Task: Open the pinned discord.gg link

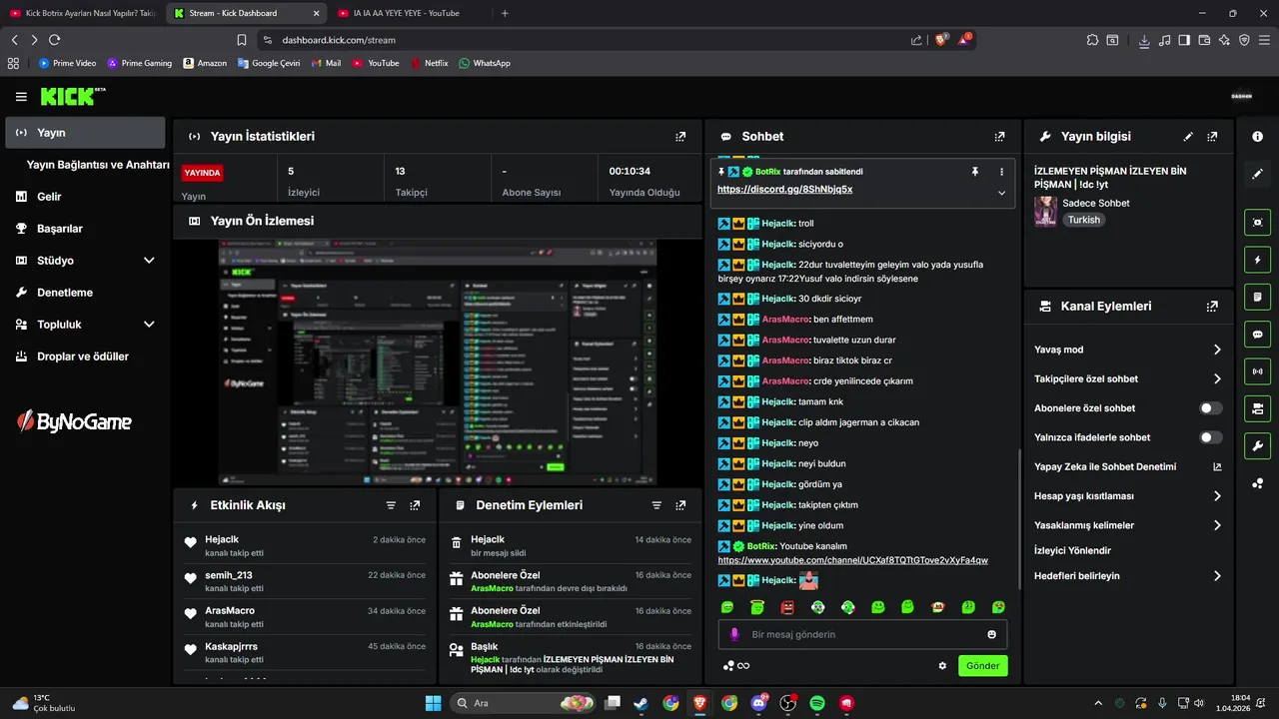Action: [784, 189]
